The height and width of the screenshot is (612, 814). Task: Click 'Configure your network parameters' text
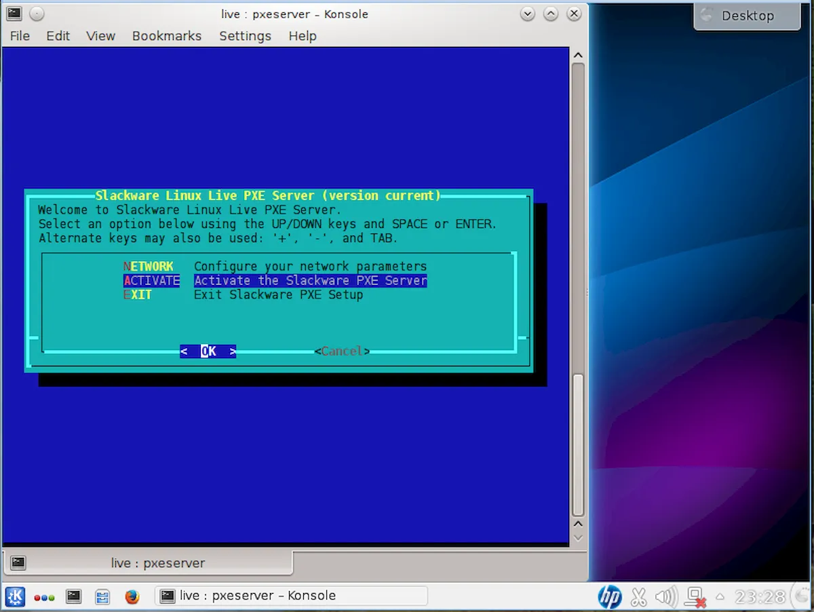click(x=311, y=267)
